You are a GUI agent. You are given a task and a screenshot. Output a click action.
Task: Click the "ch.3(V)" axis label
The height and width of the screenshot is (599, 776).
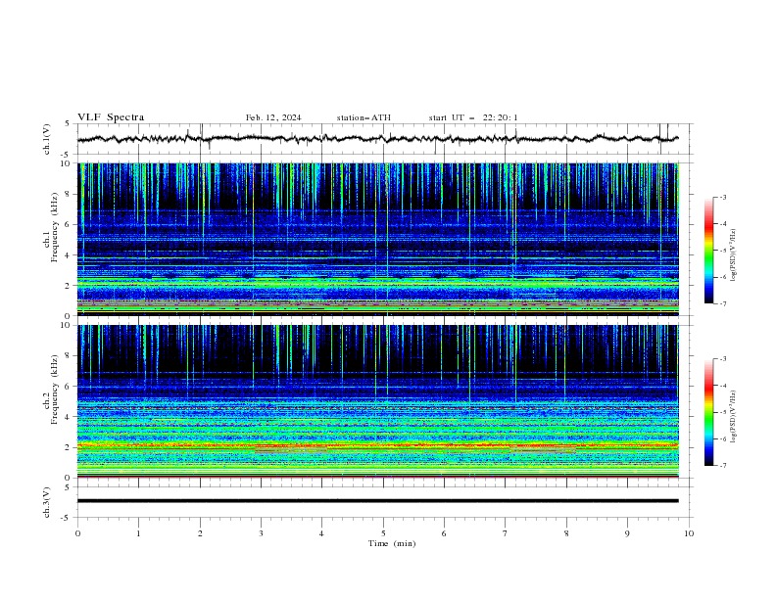[x=47, y=502]
